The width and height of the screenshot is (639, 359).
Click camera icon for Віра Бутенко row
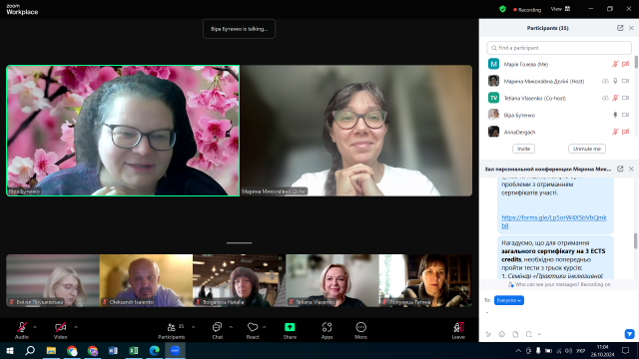click(626, 116)
